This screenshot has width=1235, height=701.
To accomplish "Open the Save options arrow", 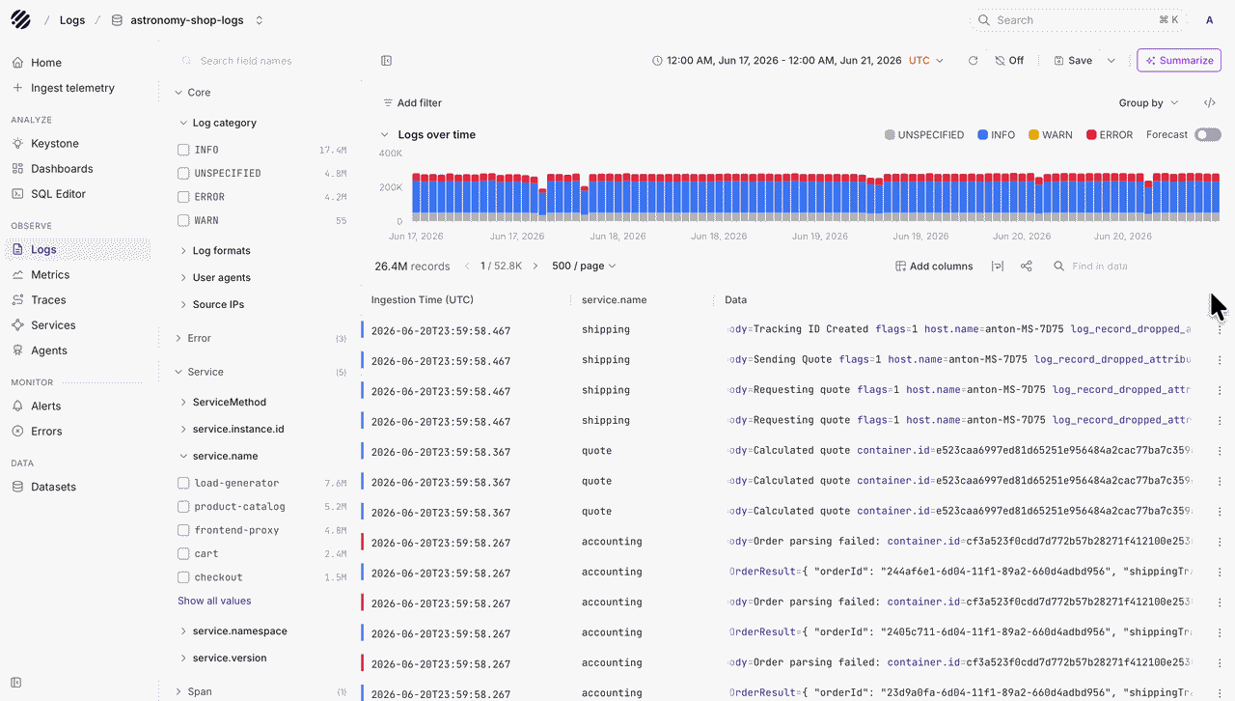I will click(1111, 61).
